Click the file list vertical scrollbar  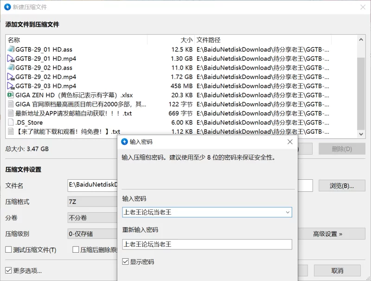point(361,88)
